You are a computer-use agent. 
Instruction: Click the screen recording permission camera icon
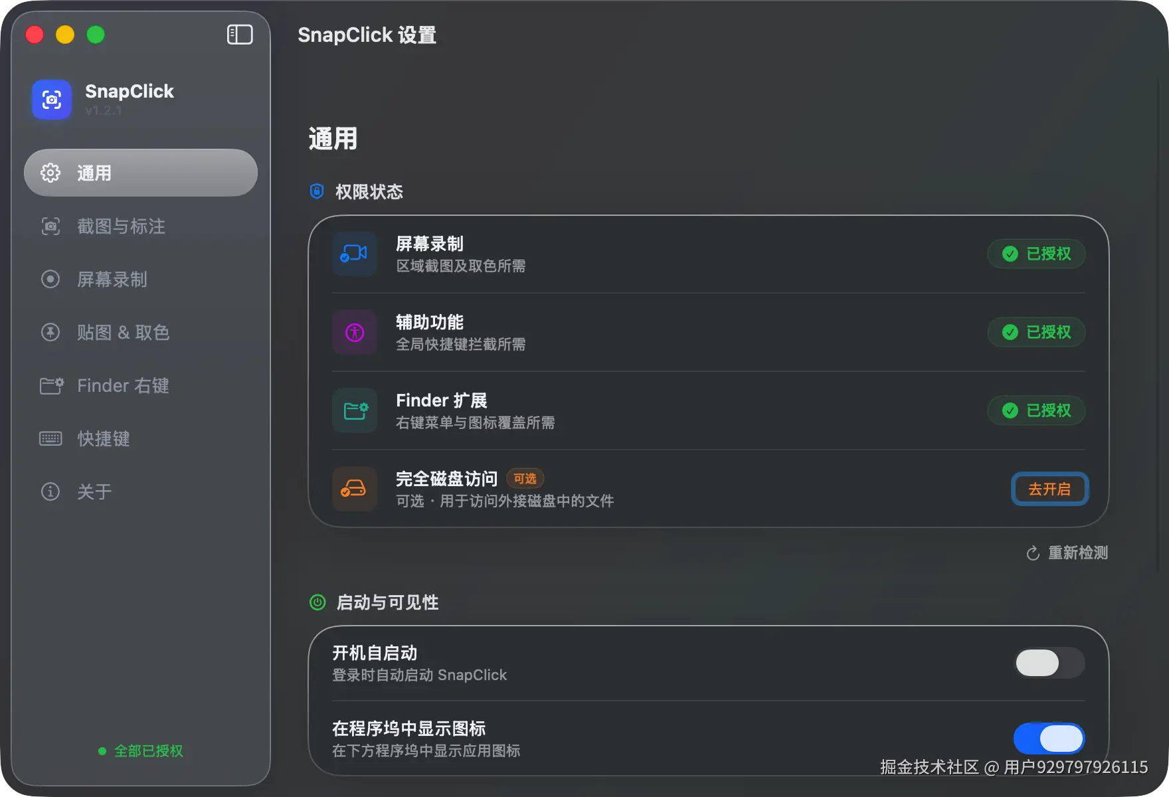click(x=355, y=254)
